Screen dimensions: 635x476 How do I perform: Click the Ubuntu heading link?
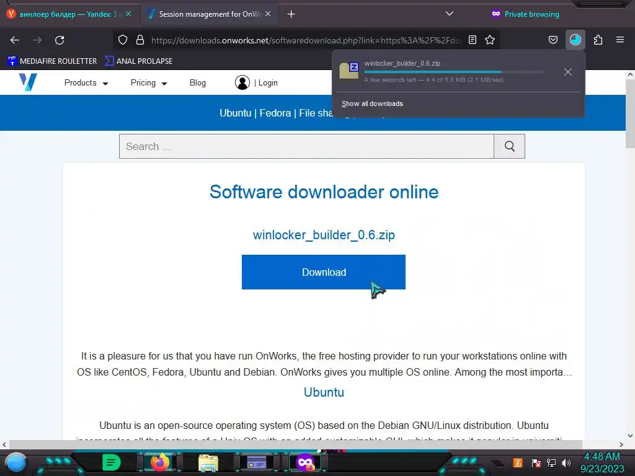point(324,392)
